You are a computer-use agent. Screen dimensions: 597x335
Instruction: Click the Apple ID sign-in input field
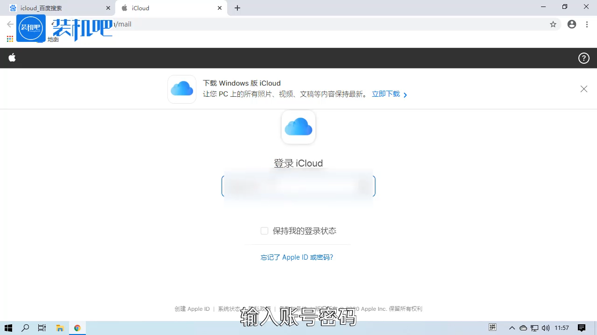pos(298,186)
